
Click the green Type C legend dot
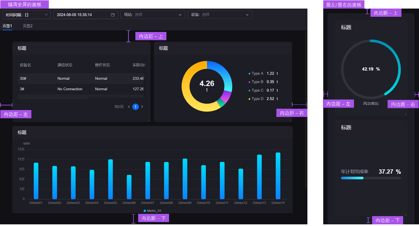pyautogui.click(x=250, y=90)
